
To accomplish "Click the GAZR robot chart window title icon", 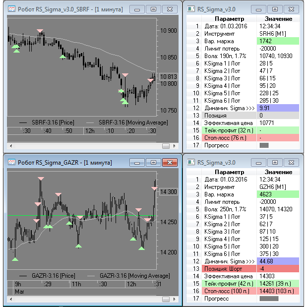I will [x=11, y=162].
